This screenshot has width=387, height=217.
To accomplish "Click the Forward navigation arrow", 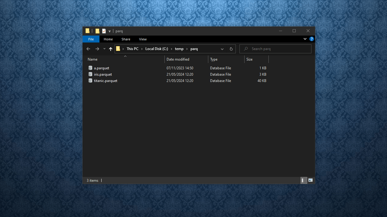I will tap(97, 49).
